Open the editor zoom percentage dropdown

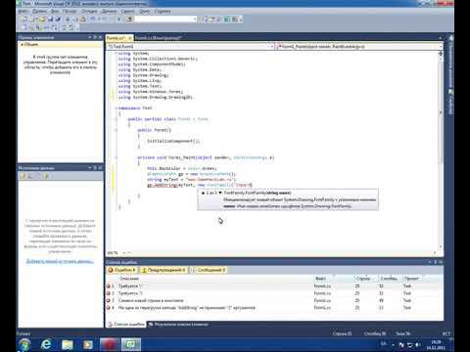pos(124,253)
